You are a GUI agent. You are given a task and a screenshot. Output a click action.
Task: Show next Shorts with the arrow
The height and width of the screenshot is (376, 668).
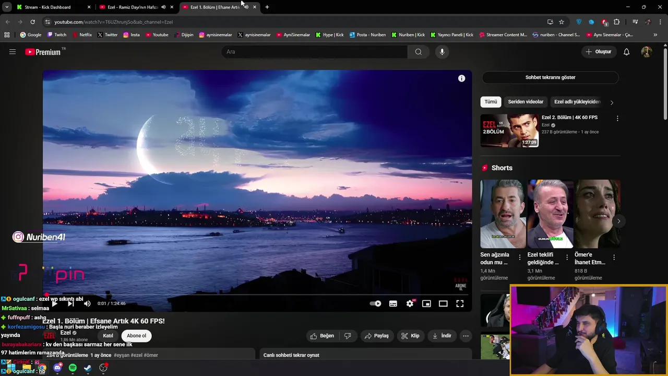(618, 221)
